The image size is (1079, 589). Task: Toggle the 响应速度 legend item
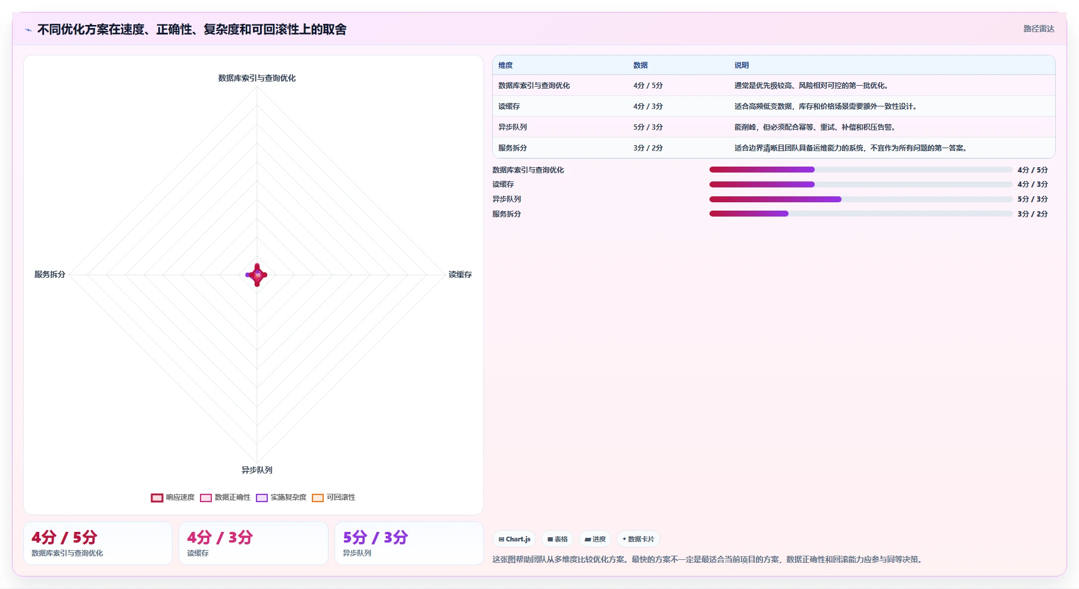tap(173, 497)
